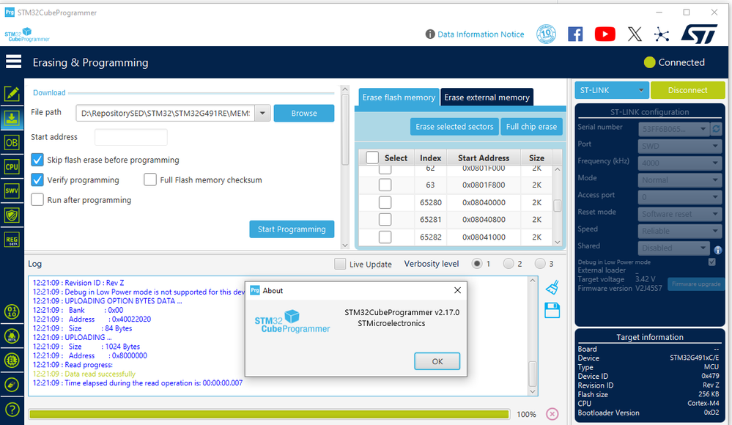Tick the checkbox for sector index 65282
Screen dimensions: 732x425
click(x=385, y=237)
